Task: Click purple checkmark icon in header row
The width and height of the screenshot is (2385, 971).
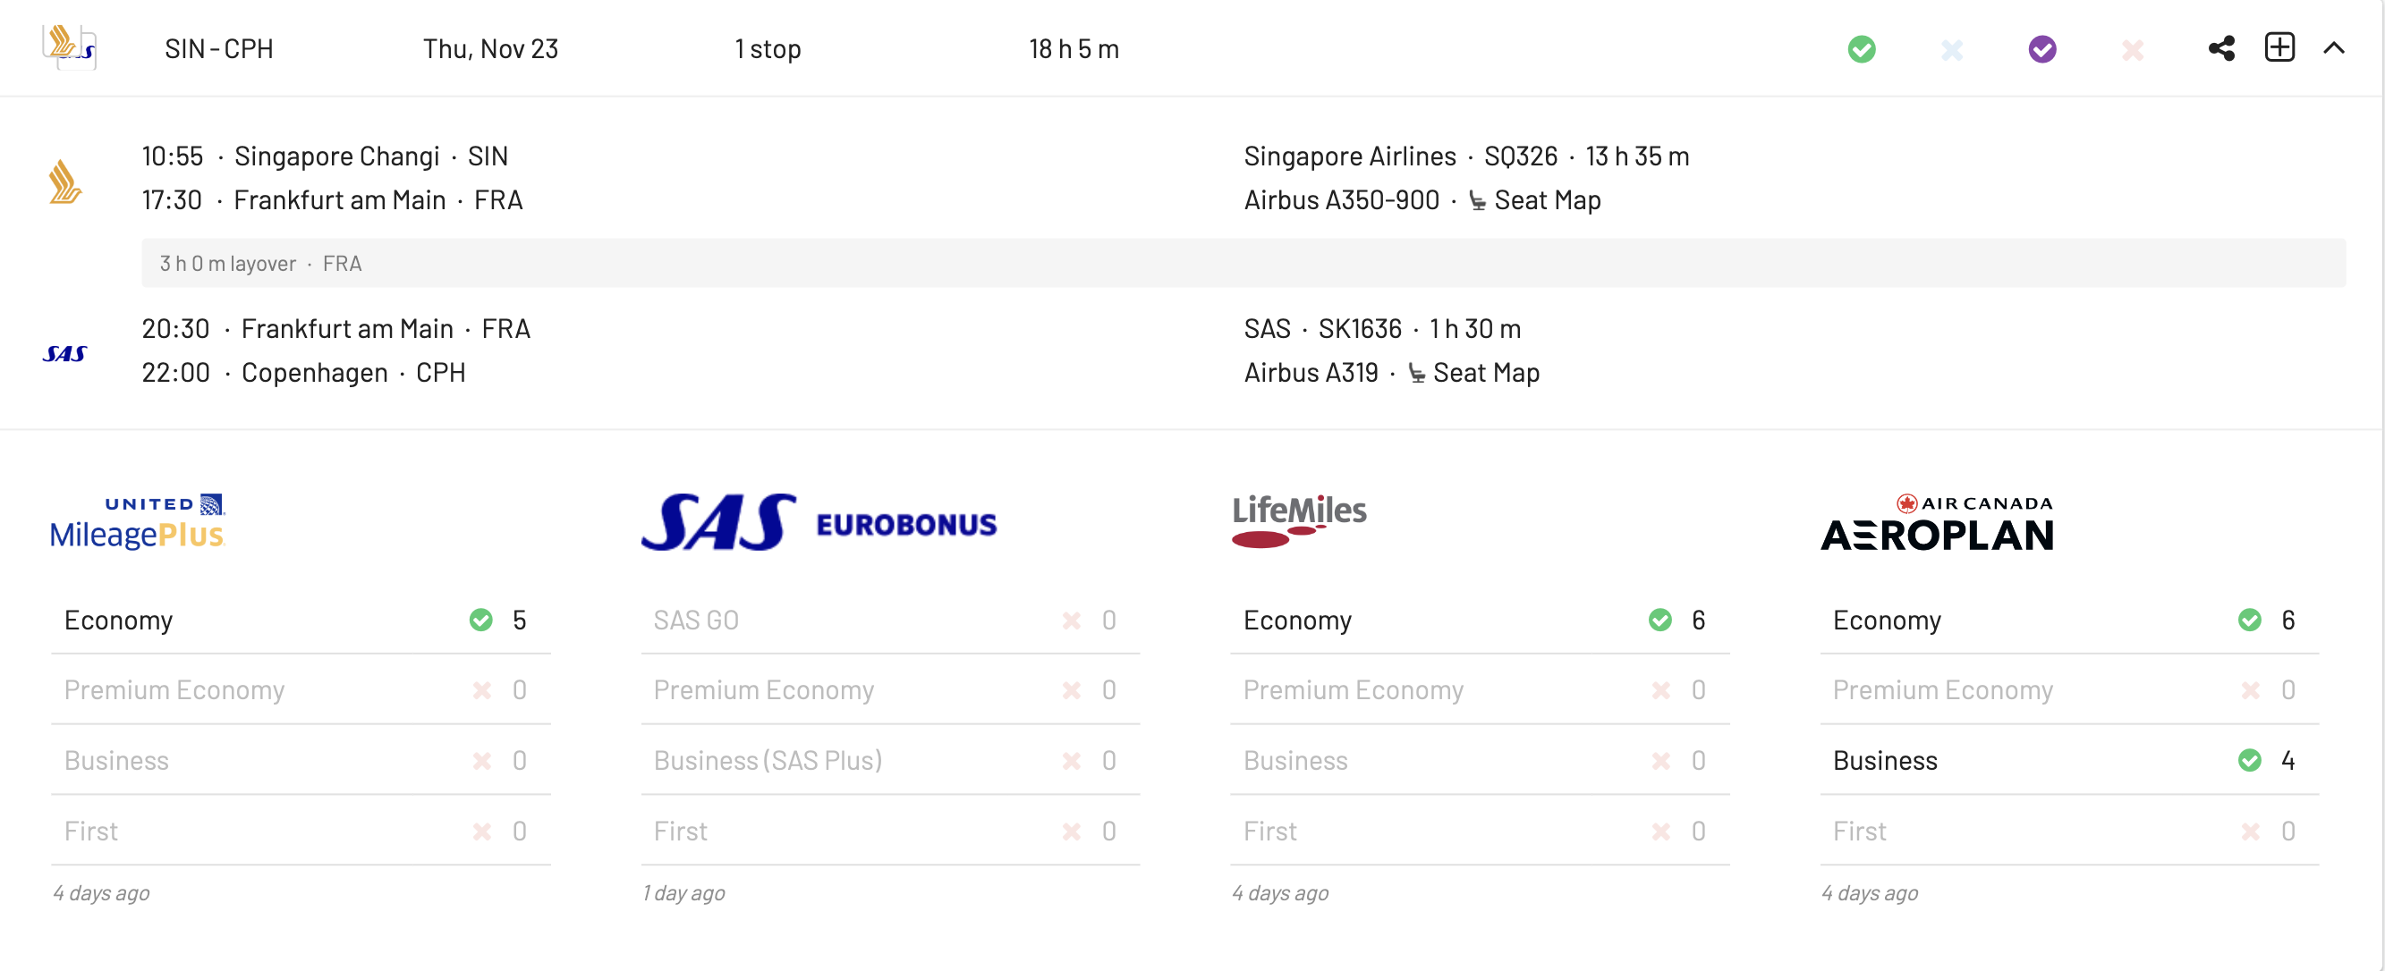Action: tap(2041, 49)
